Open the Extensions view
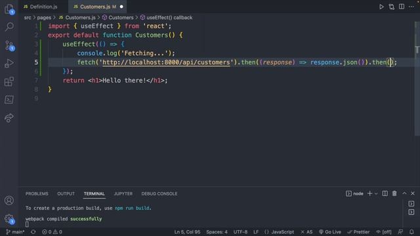This screenshot has width=420, height=236. (x=9, y=81)
